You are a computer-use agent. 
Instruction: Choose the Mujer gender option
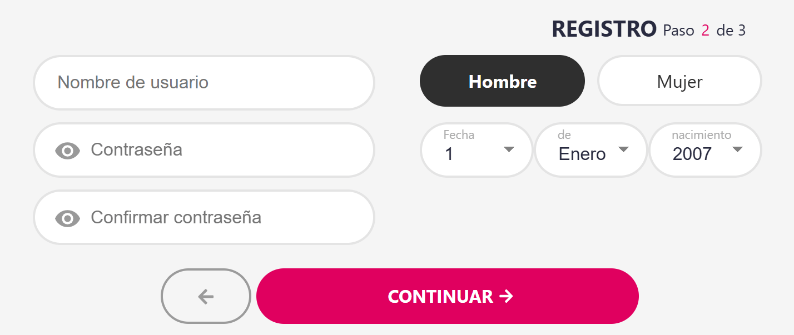[x=679, y=81]
